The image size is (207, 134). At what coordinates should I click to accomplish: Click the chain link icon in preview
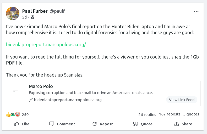31,100
